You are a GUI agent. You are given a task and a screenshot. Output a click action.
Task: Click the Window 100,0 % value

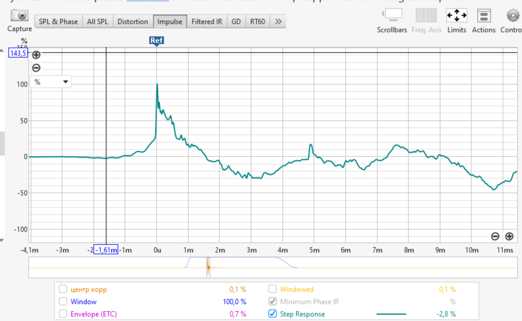(x=234, y=302)
